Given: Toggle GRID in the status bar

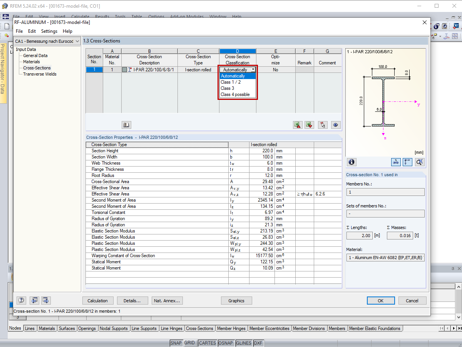Looking at the screenshot, I should click(190, 343).
